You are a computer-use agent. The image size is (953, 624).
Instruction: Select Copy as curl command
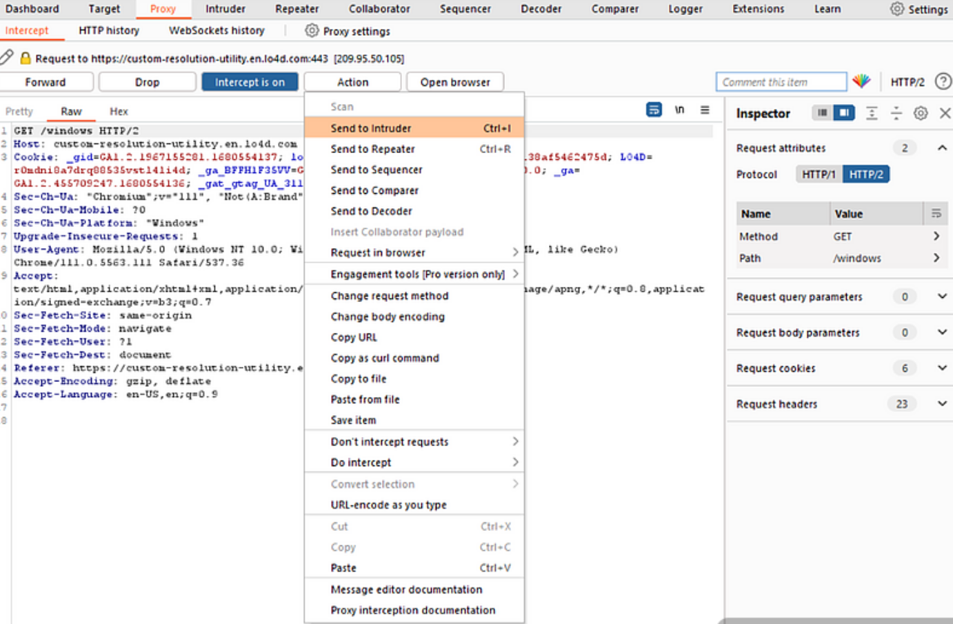414,358
